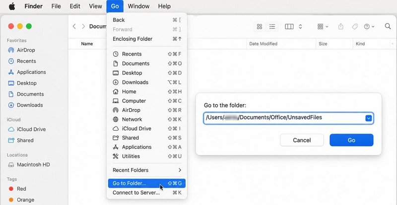
Task: Click the blue Go button
Action: (x=351, y=140)
